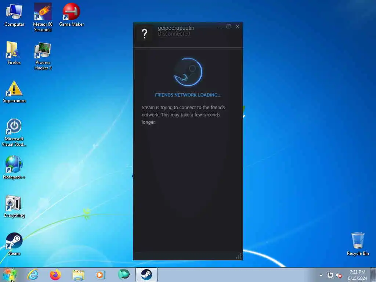Select the Game Maker desktop shortcut
Image resolution: width=376 pixels, height=282 pixels.
72,15
